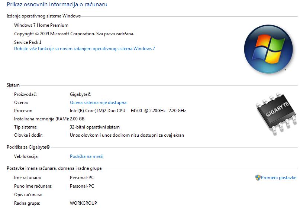Image resolution: width=300 pixels, height=214 pixels.
Task: Open the 'Podrška na mreži' link
Action: coord(86,157)
